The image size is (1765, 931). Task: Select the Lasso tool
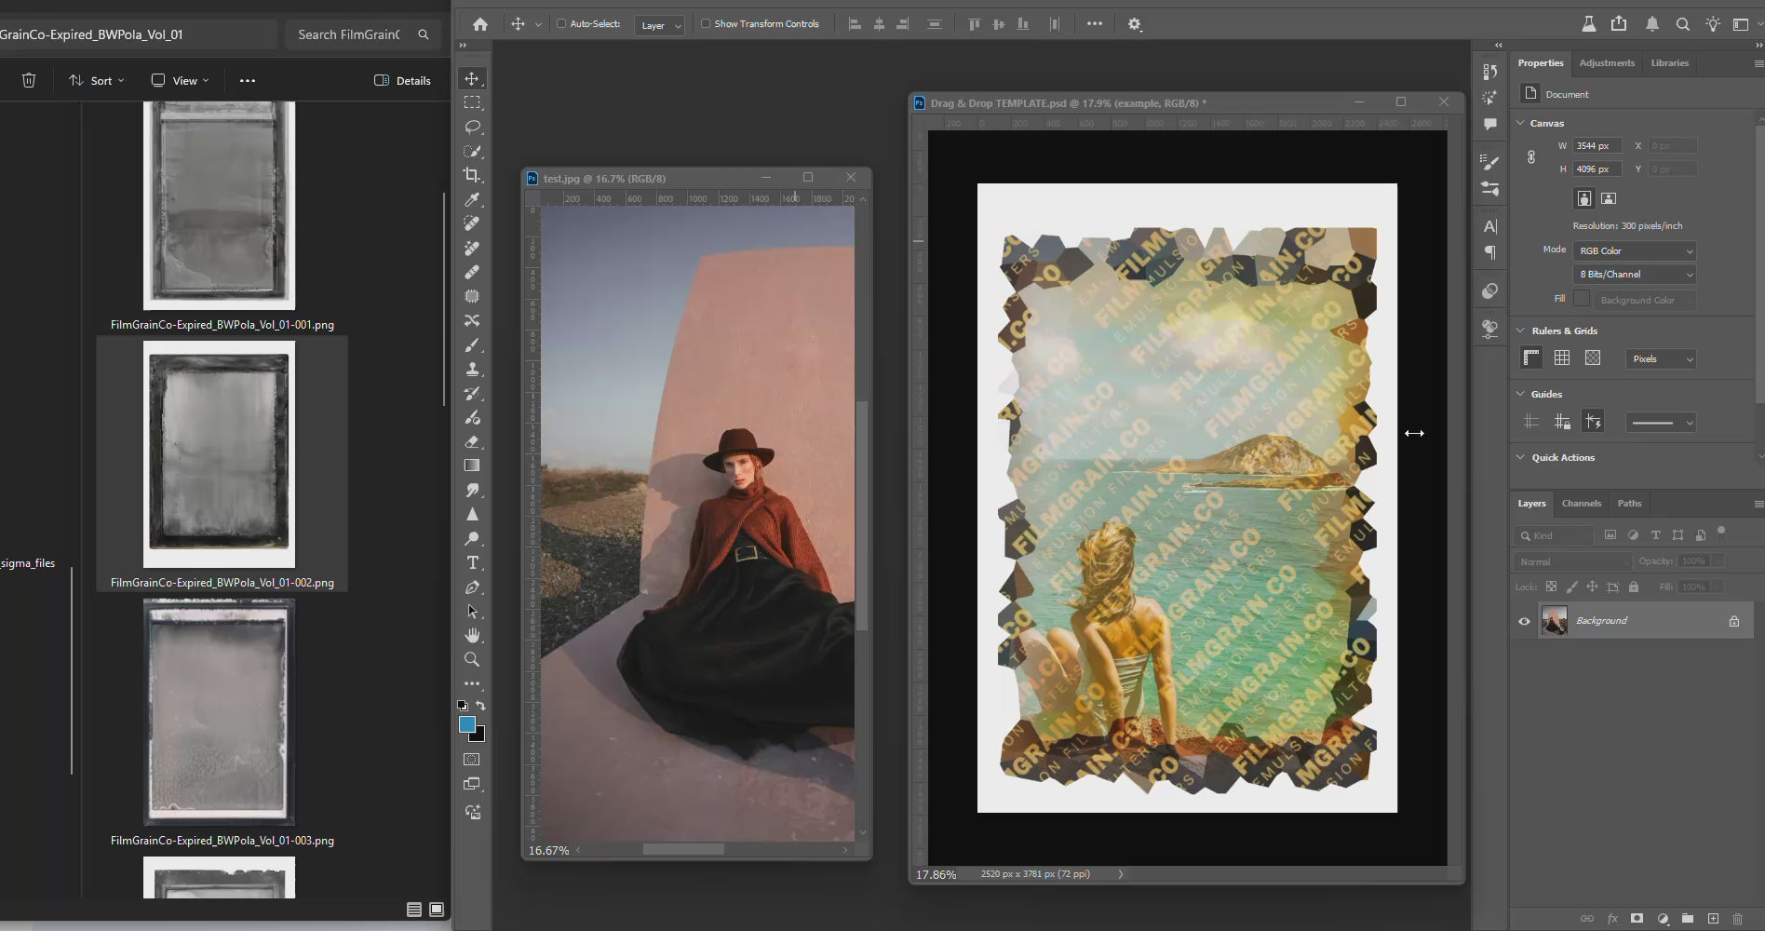(472, 127)
